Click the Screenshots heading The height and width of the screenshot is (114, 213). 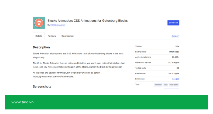point(42,86)
